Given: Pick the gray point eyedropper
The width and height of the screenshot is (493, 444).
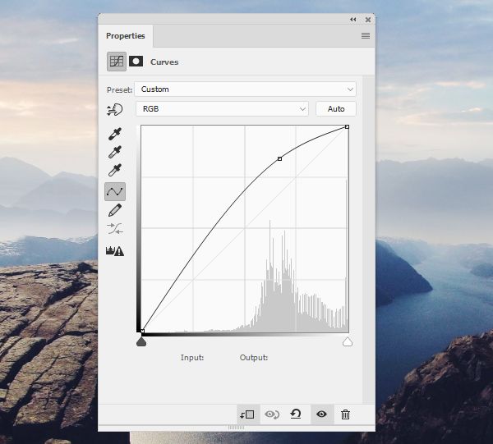Looking at the screenshot, I should pyautogui.click(x=115, y=152).
